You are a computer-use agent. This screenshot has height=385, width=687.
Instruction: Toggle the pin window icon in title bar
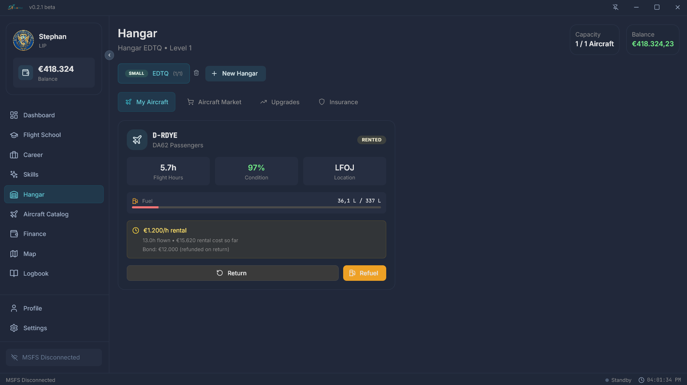click(x=615, y=7)
